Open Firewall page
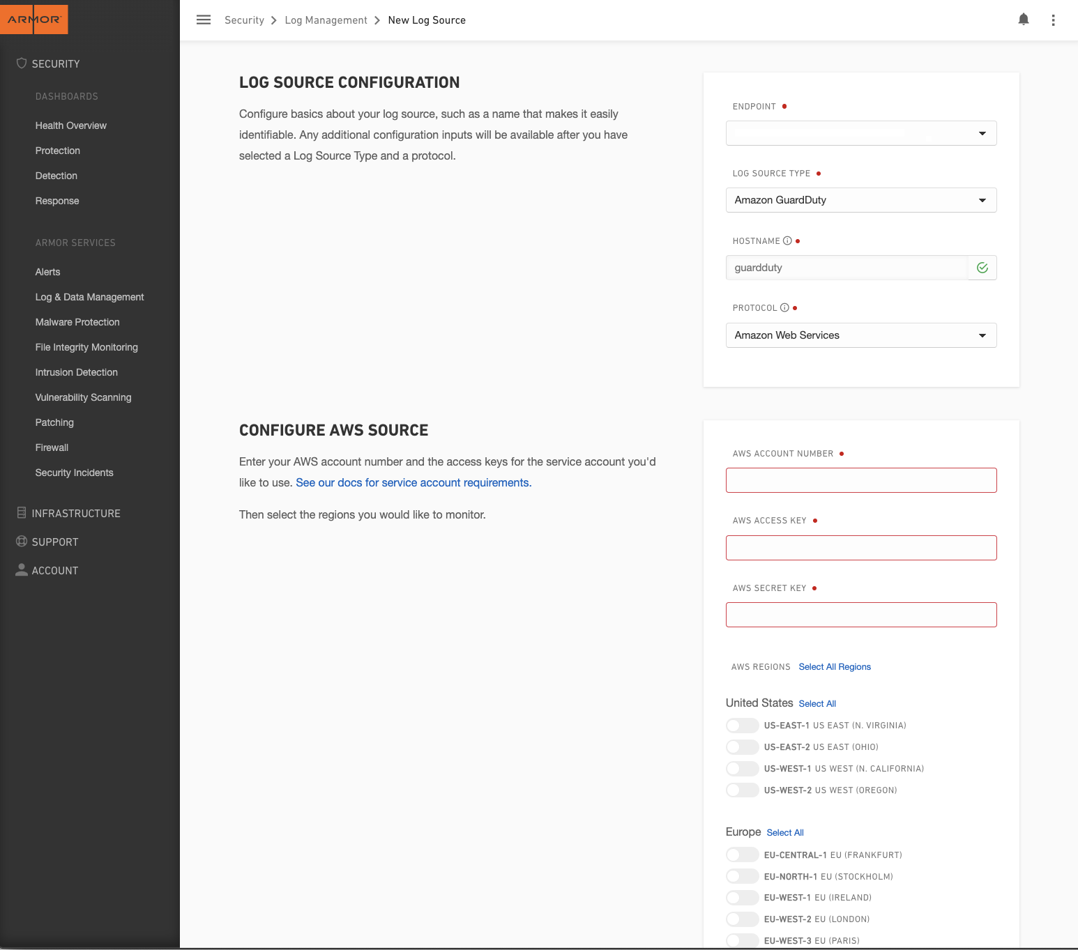Screen dimensions: 1078x950 coord(52,447)
